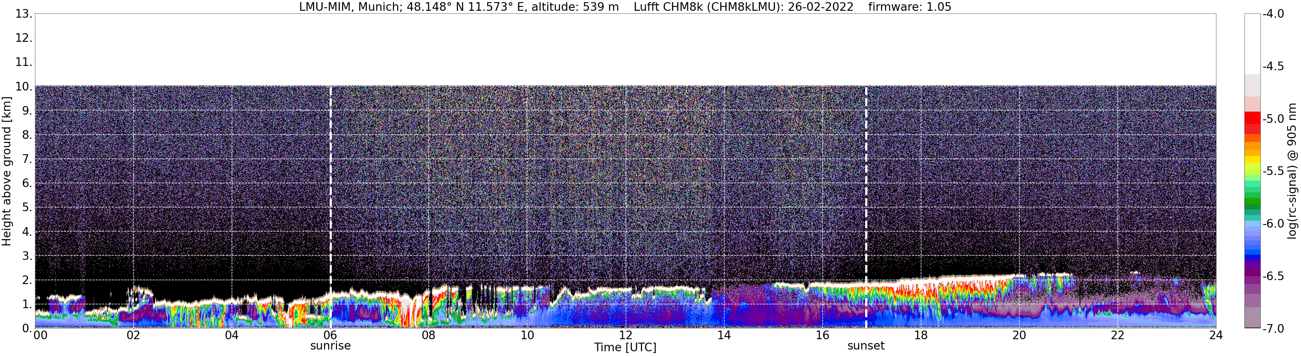
Task: Click the '12' time tick label
Action: pos(626,335)
